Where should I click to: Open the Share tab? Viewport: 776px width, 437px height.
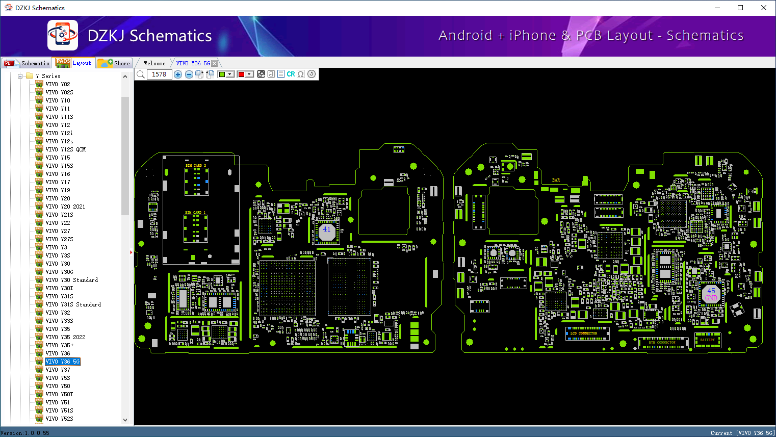[x=114, y=63]
